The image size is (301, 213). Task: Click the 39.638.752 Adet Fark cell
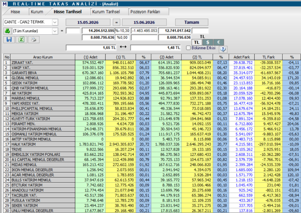point(242,62)
